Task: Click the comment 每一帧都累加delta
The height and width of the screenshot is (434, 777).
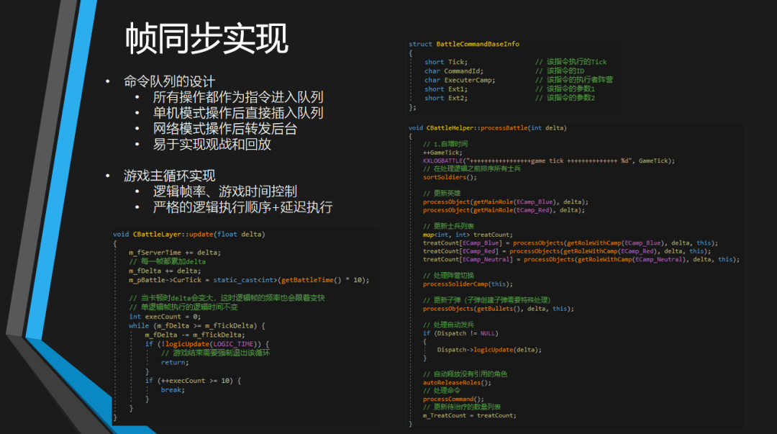Action: click(167, 261)
